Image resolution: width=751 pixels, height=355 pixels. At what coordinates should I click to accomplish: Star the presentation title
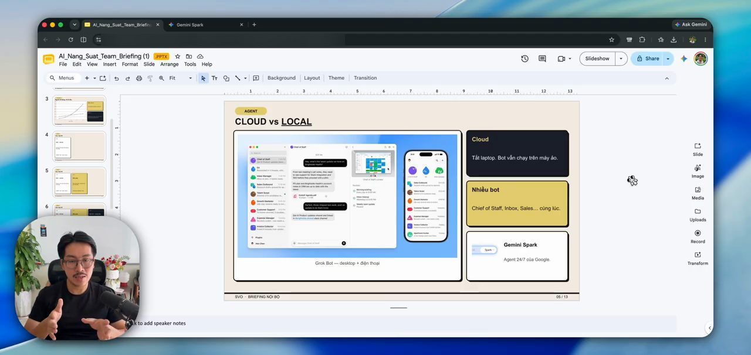[178, 56]
